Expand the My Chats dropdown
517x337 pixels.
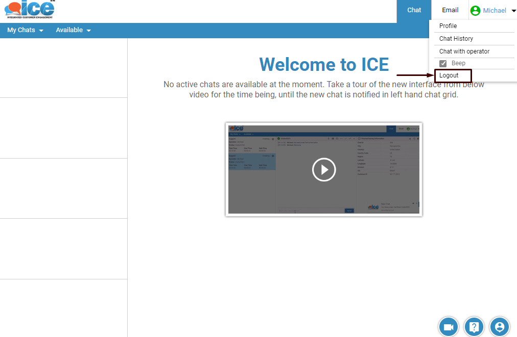click(25, 30)
